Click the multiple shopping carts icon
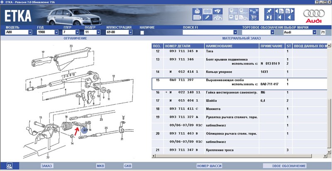This screenshot has height=171, width=332. click(254, 11)
